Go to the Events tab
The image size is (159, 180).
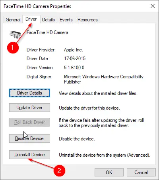coord(66,20)
